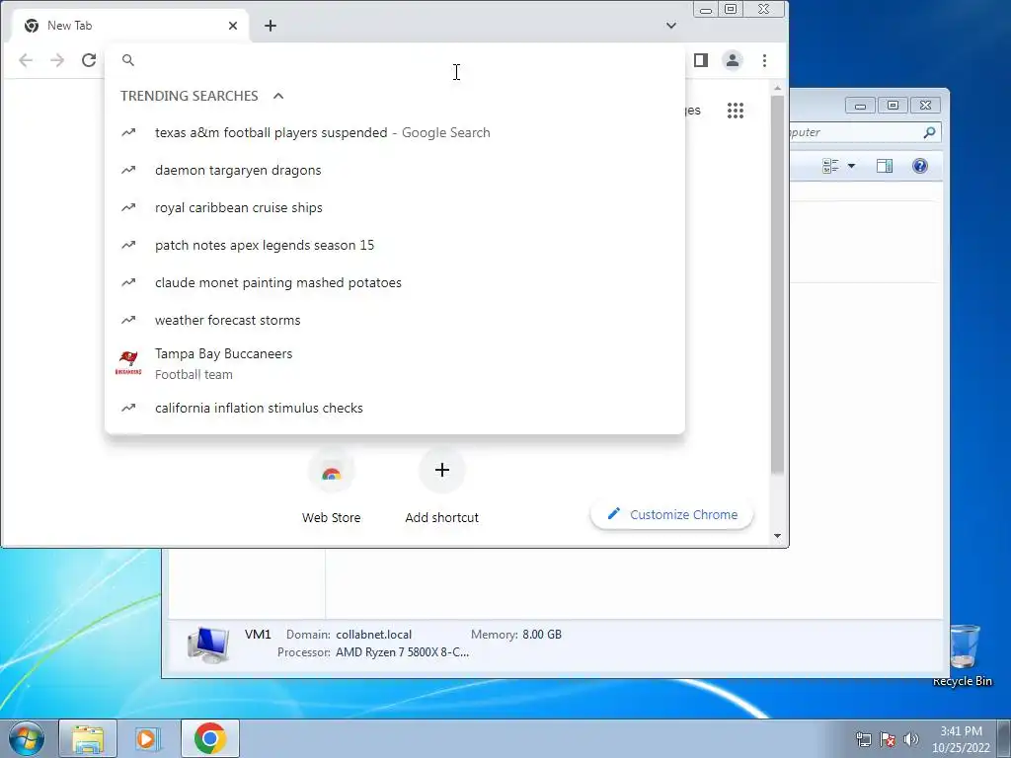
Task: Open Customize Chrome
Action: [x=671, y=514]
